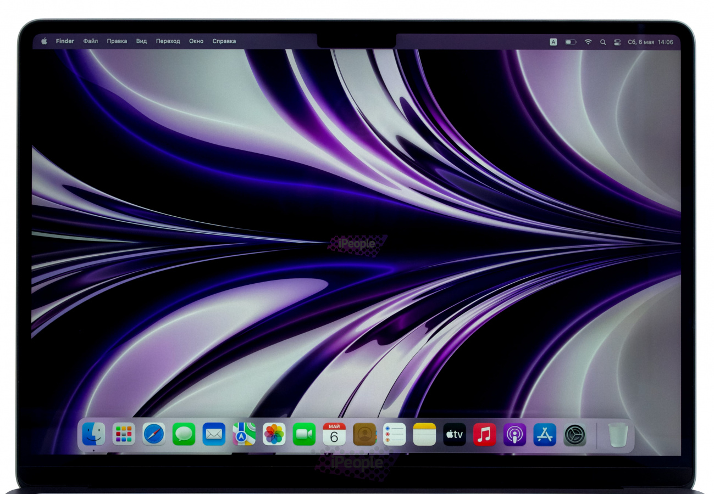
Task: Open Control Center from the menu bar
Action: (x=617, y=42)
